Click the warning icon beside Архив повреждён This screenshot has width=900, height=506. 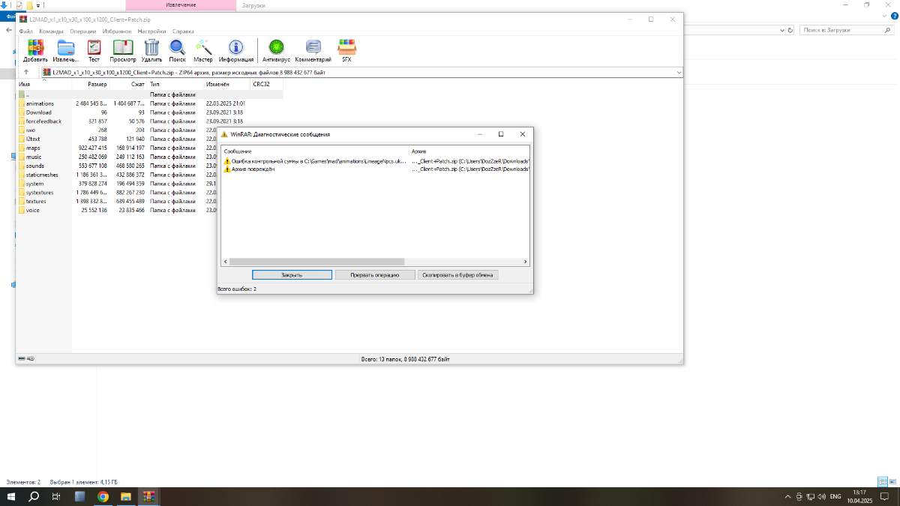227,169
